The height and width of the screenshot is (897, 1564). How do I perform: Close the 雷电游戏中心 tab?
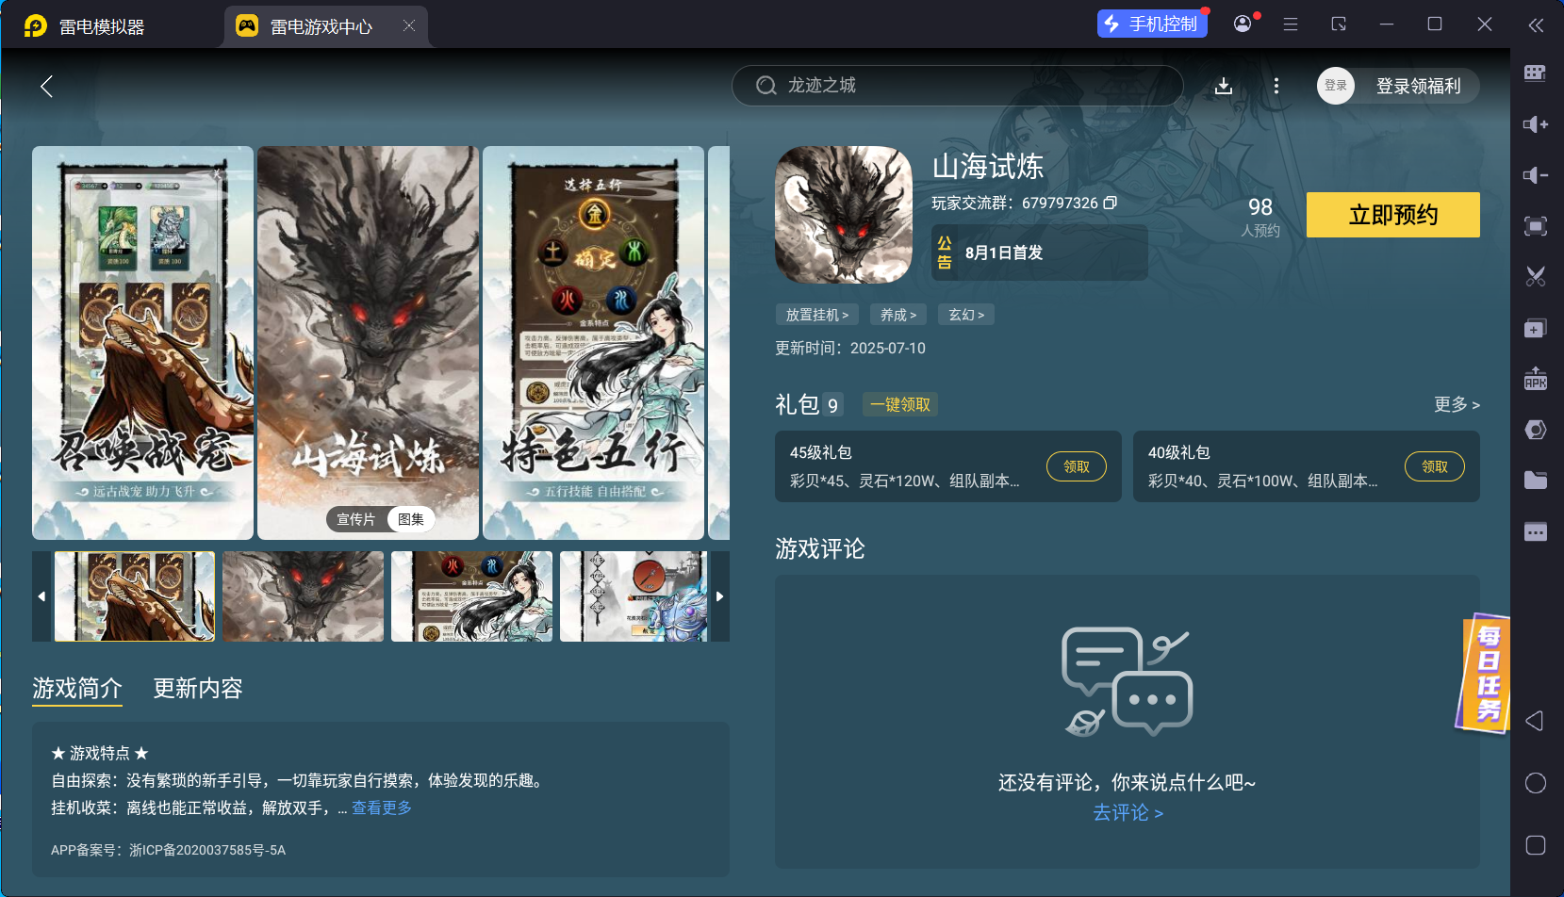click(x=409, y=25)
